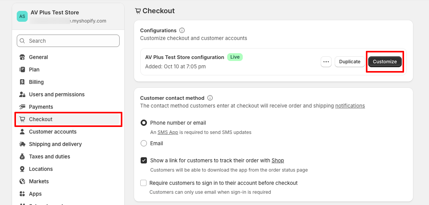Open the Shop link
Screen dimensions: 429x205
click(x=278, y=161)
